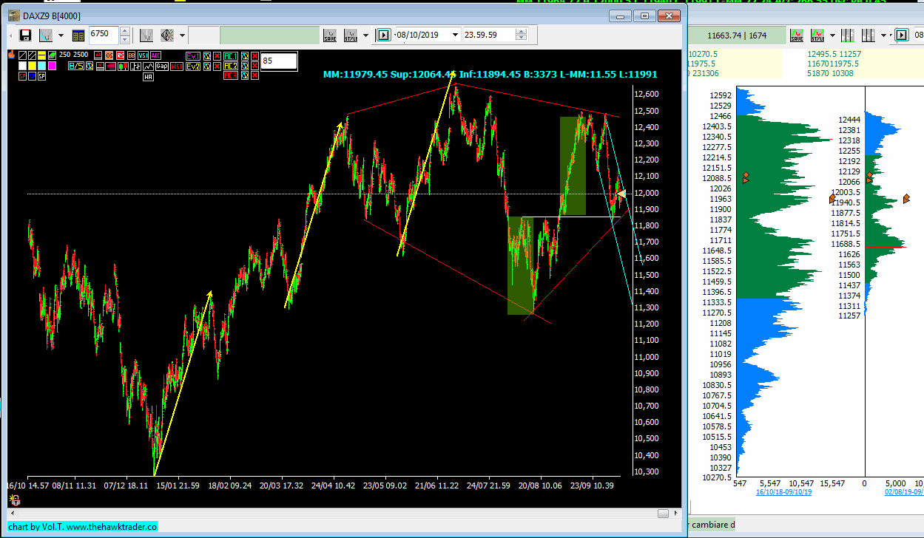The height and width of the screenshot is (538, 924).
Task: Select the green rectangle drawing tool
Action: coord(52,55)
